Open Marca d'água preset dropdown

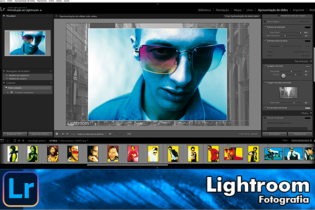click(x=304, y=22)
